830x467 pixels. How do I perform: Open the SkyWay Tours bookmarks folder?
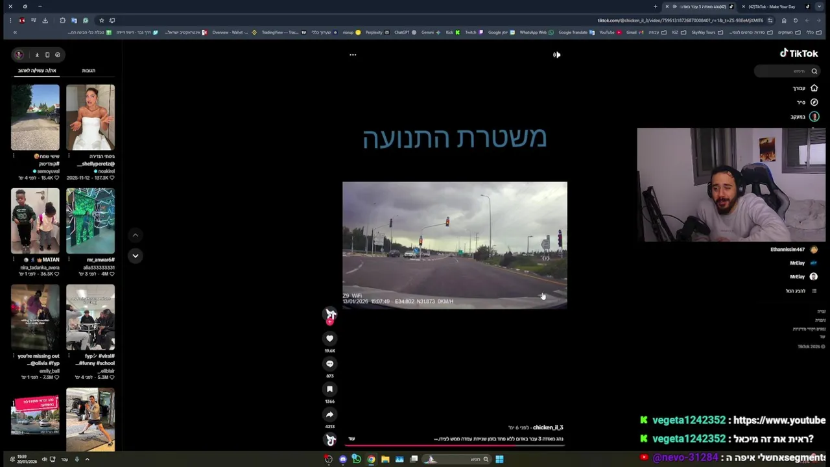coord(707,32)
